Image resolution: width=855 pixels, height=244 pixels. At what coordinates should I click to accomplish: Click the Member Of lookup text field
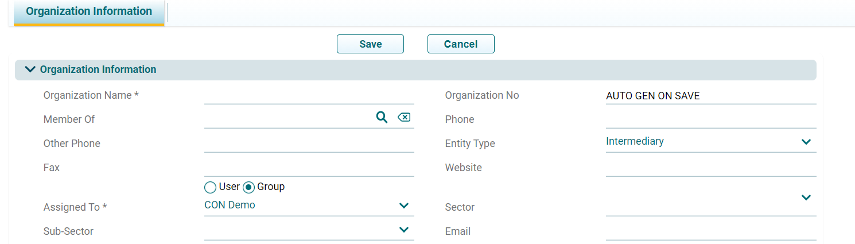click(287, 118)
